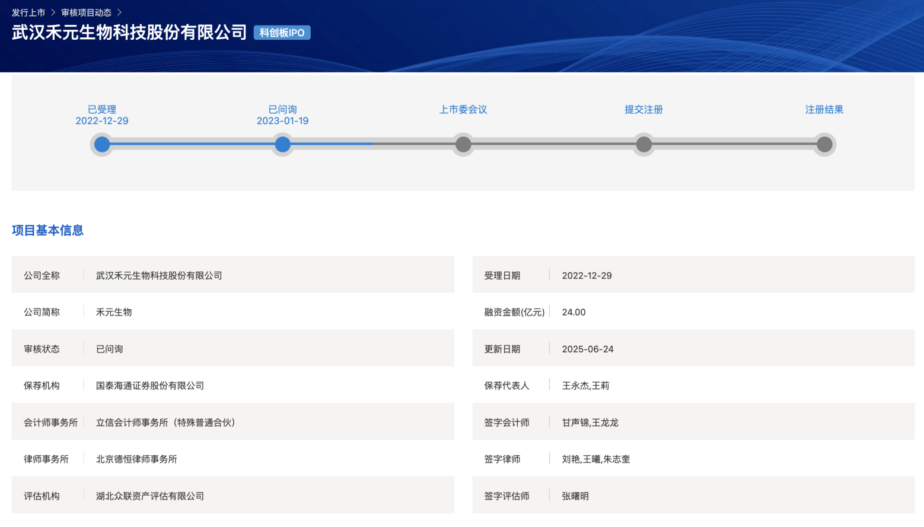Click law firm 北京德恒律师事务所 value
The width and height of the screenshot is (924, 527).
point(136,459)
